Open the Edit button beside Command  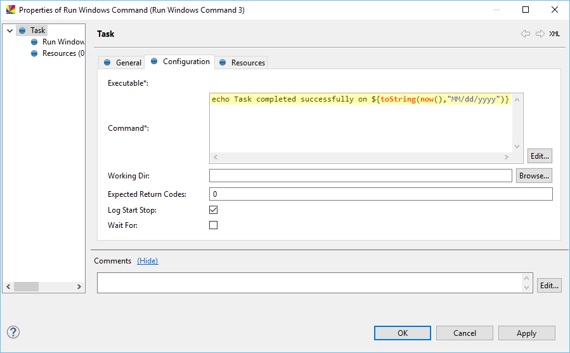coord(540,156)
